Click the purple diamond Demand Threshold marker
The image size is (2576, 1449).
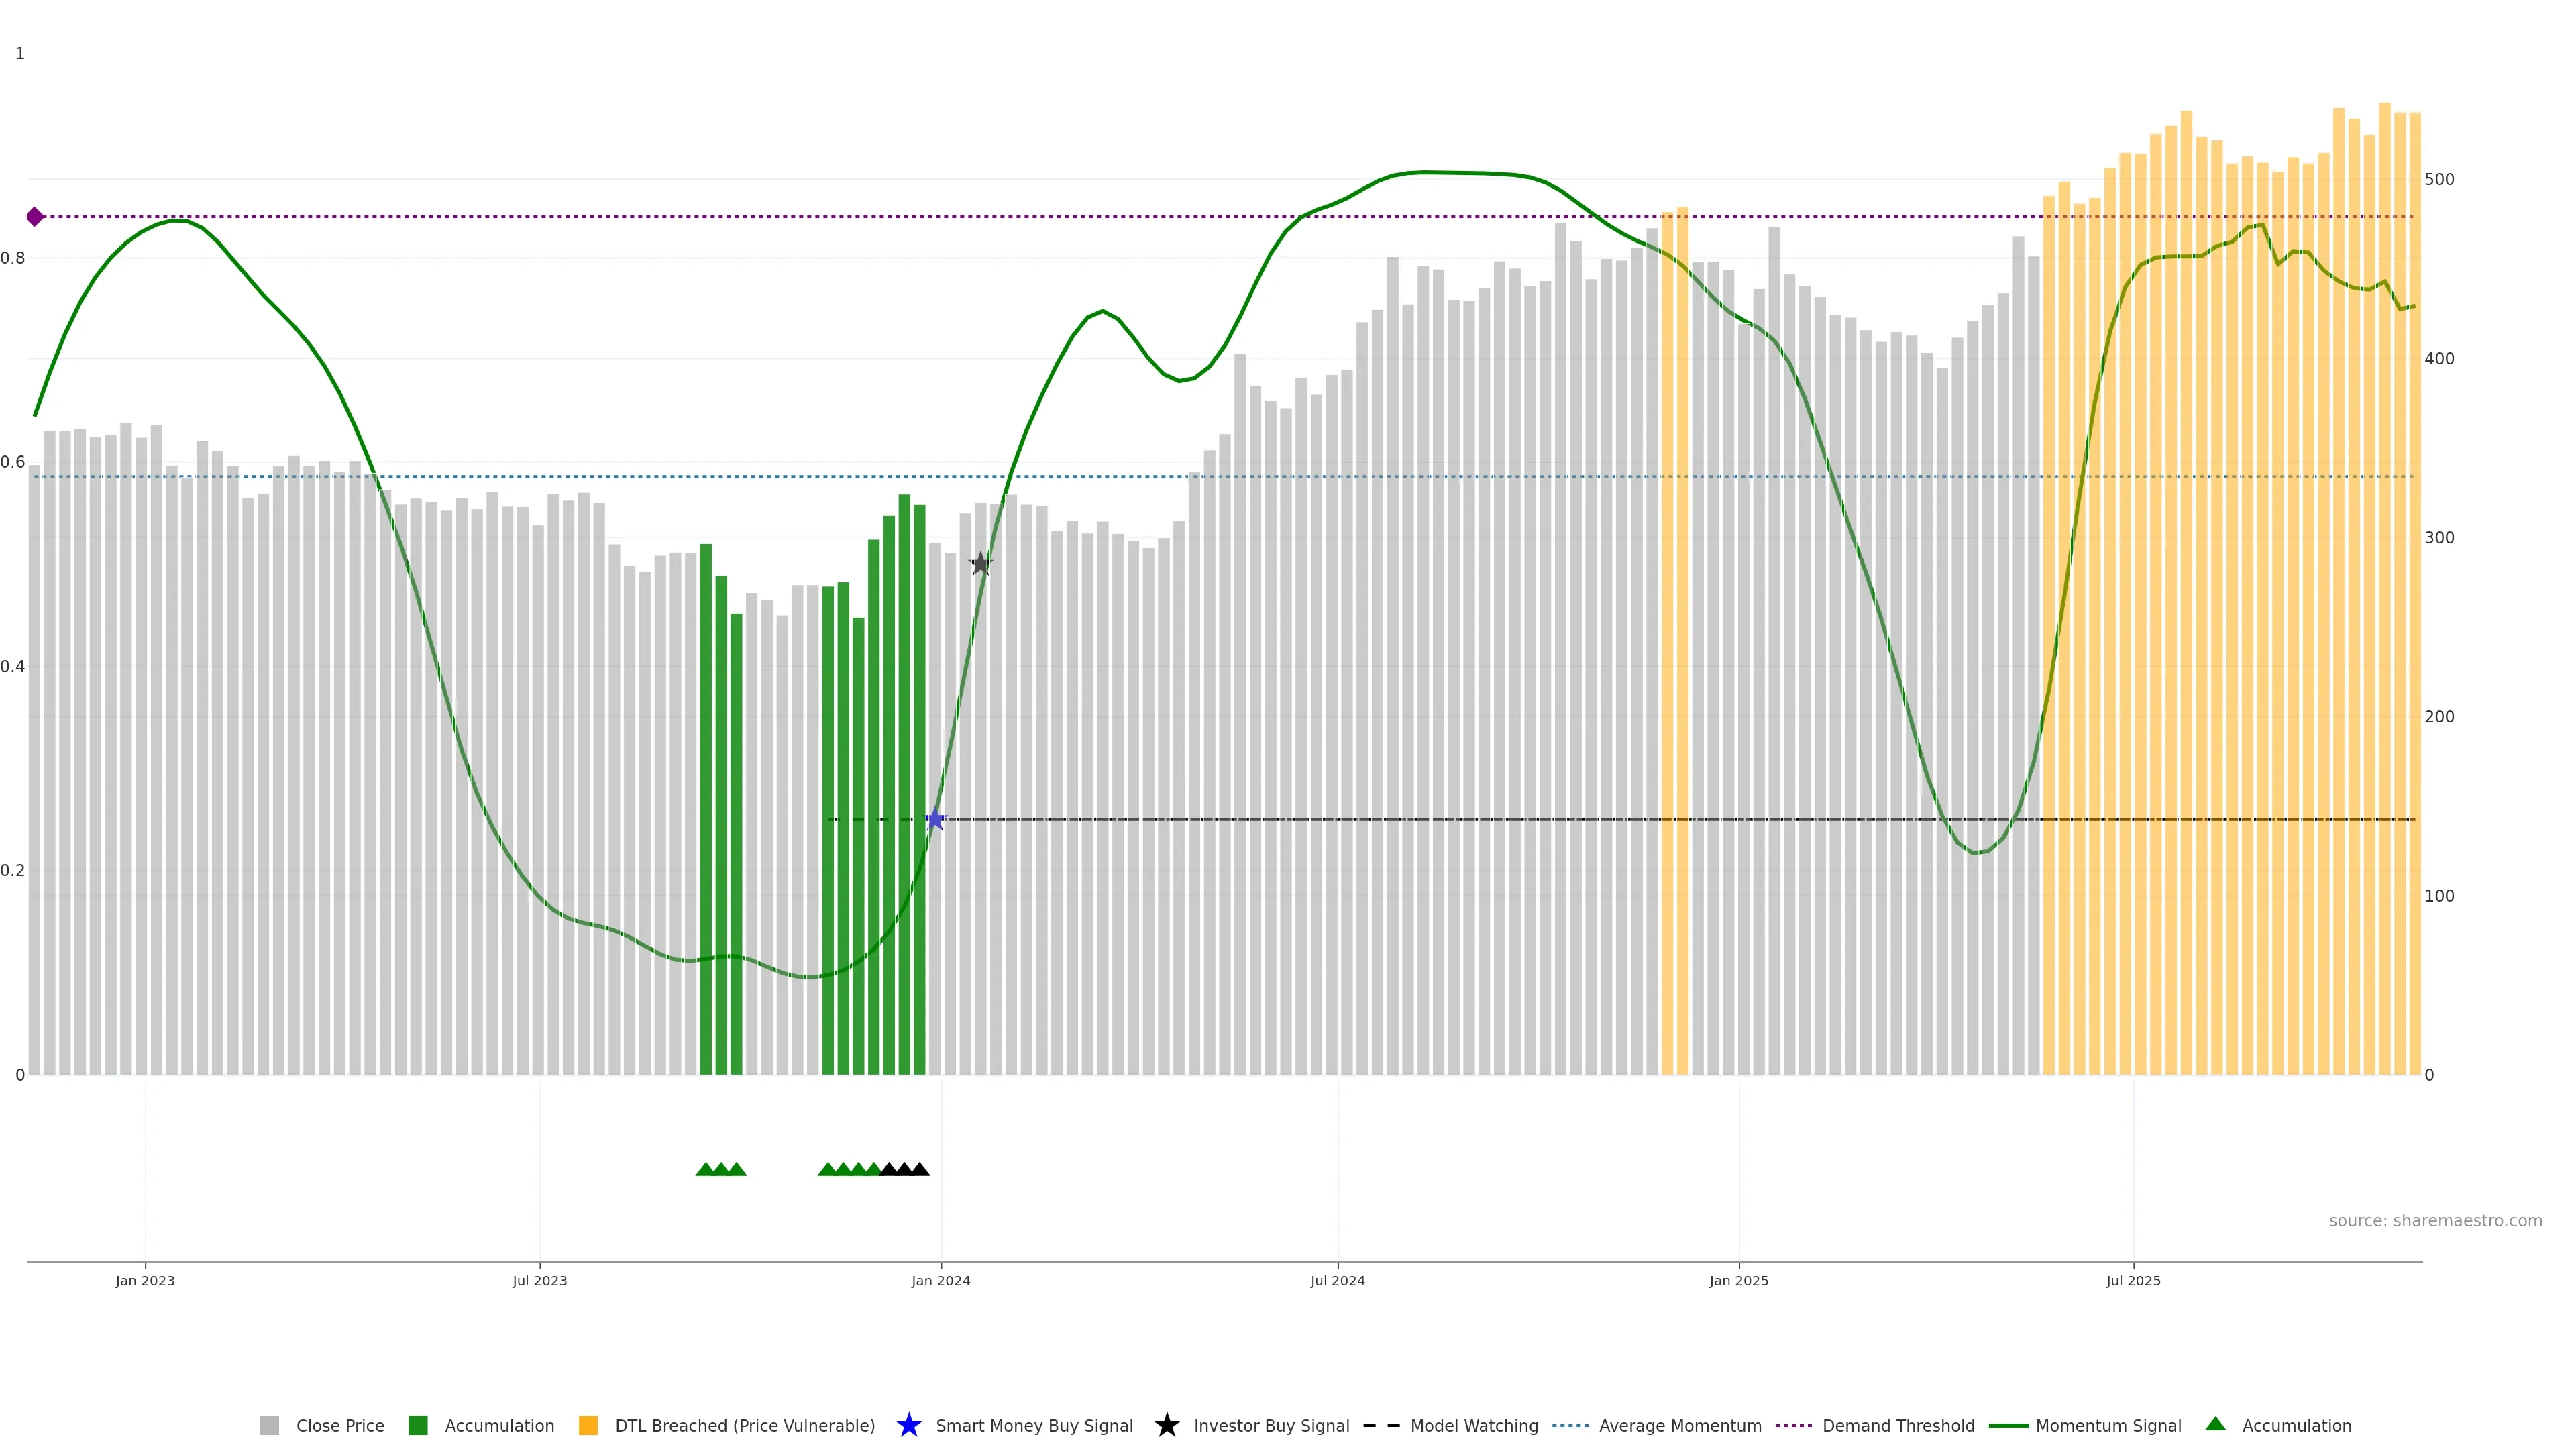tap(35, 217)
